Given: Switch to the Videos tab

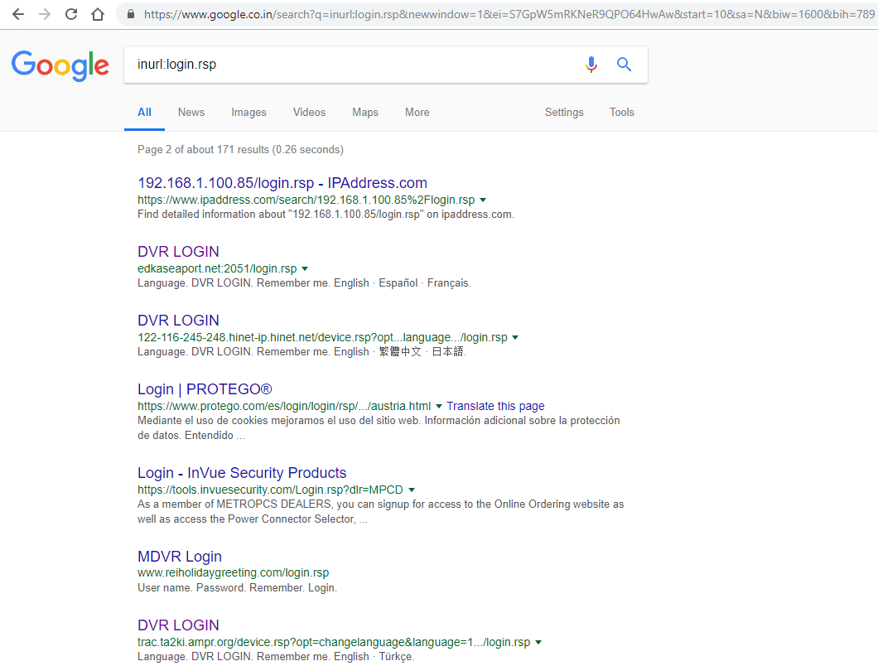Looking at the screenshot, I should point(309,112).
